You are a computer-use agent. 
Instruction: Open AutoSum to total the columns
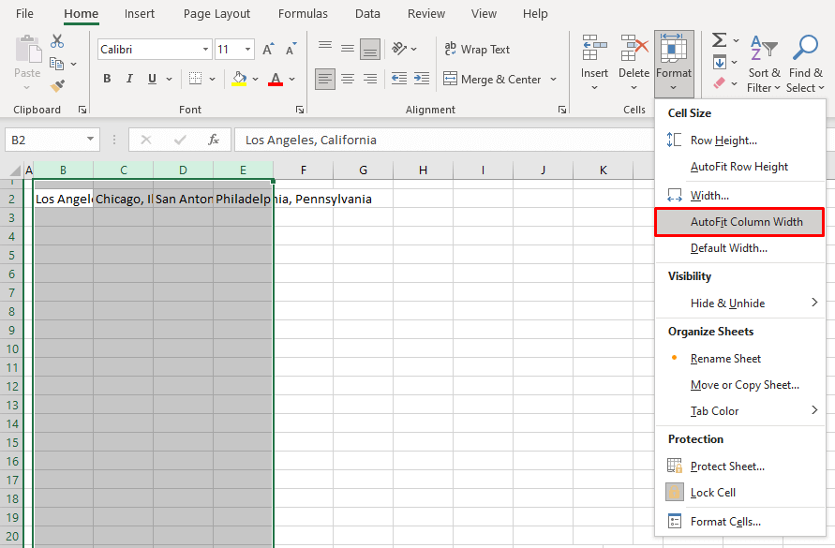[x=718, y=39]
